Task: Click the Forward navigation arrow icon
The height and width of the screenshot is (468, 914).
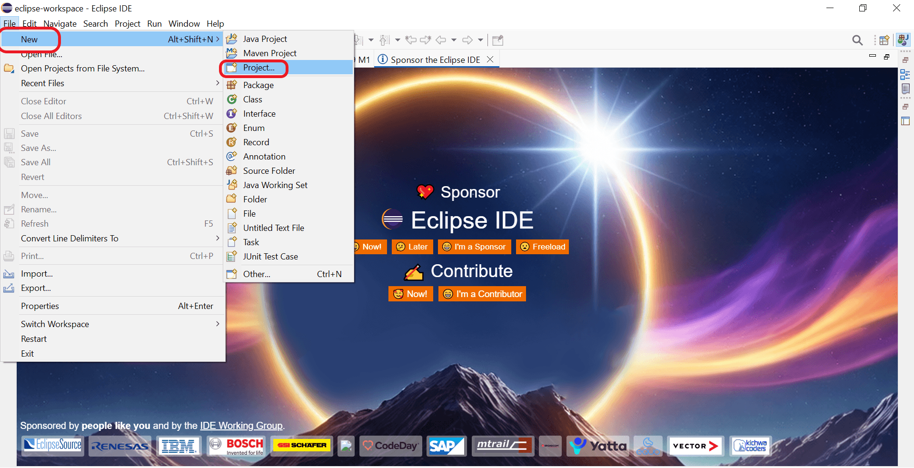Action: (x=468, y=40)
